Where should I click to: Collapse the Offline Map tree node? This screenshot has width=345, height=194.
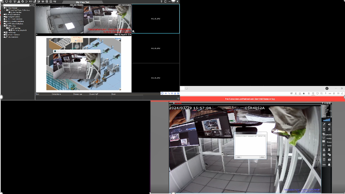pyautogui.click(x=2, y=25)
